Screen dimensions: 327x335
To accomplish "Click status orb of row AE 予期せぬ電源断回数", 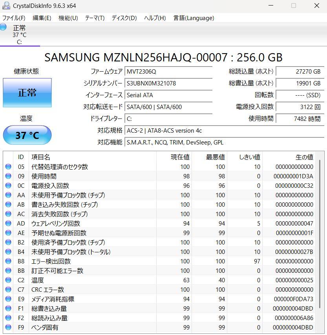I will click(8, 233).
